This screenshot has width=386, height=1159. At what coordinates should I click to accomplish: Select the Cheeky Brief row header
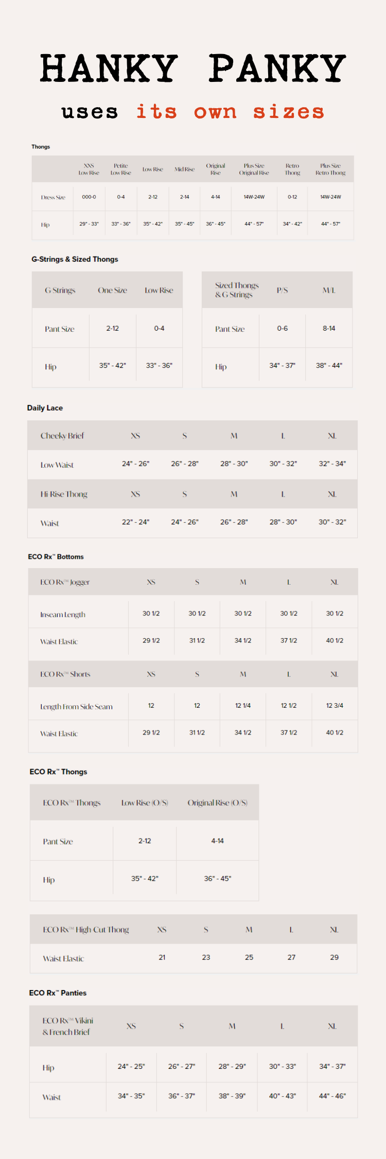point(62,436)
